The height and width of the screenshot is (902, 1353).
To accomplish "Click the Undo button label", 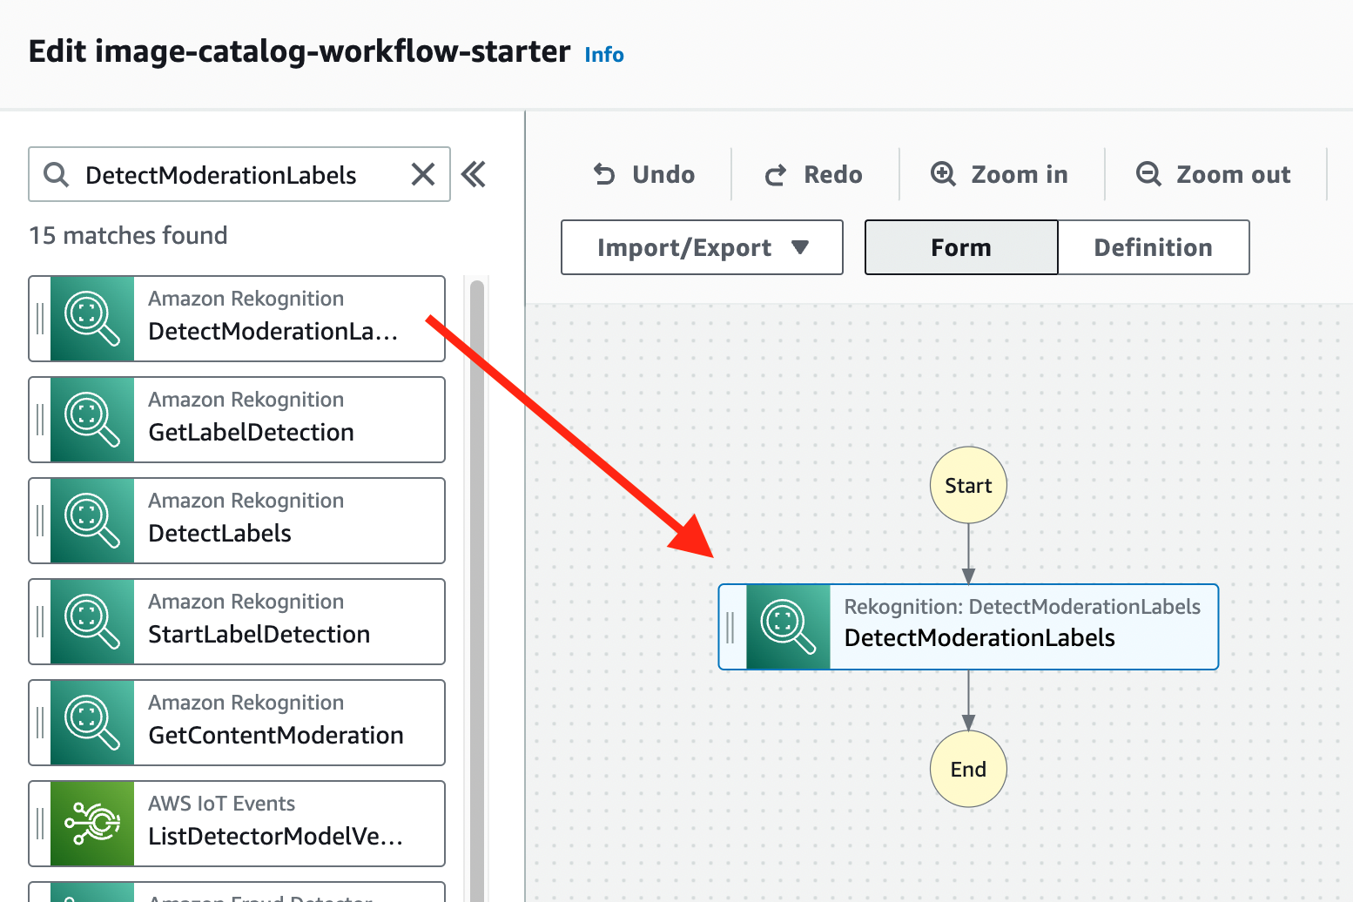I will click(x=663, y=175).
